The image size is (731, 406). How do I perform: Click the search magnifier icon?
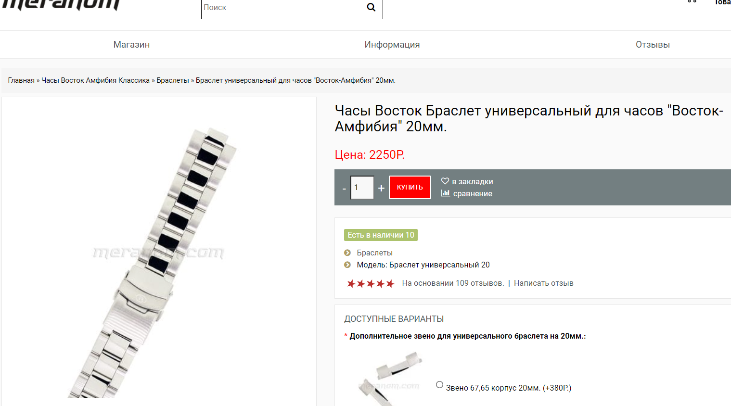[x=371, y=7]
